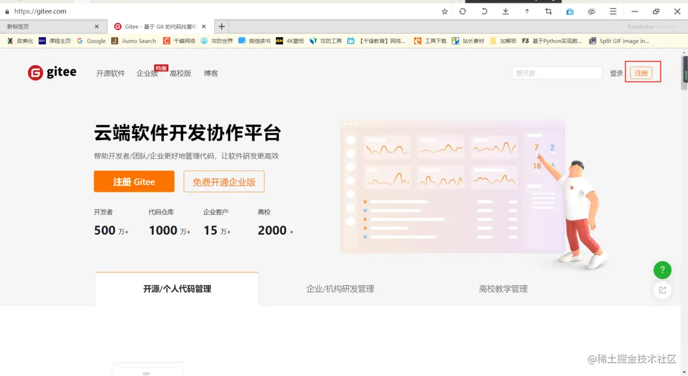This screenshot has height=376, width=688.
Task: Open the 基于Python实现 bookmark
Action: click(x=552, y=41)
